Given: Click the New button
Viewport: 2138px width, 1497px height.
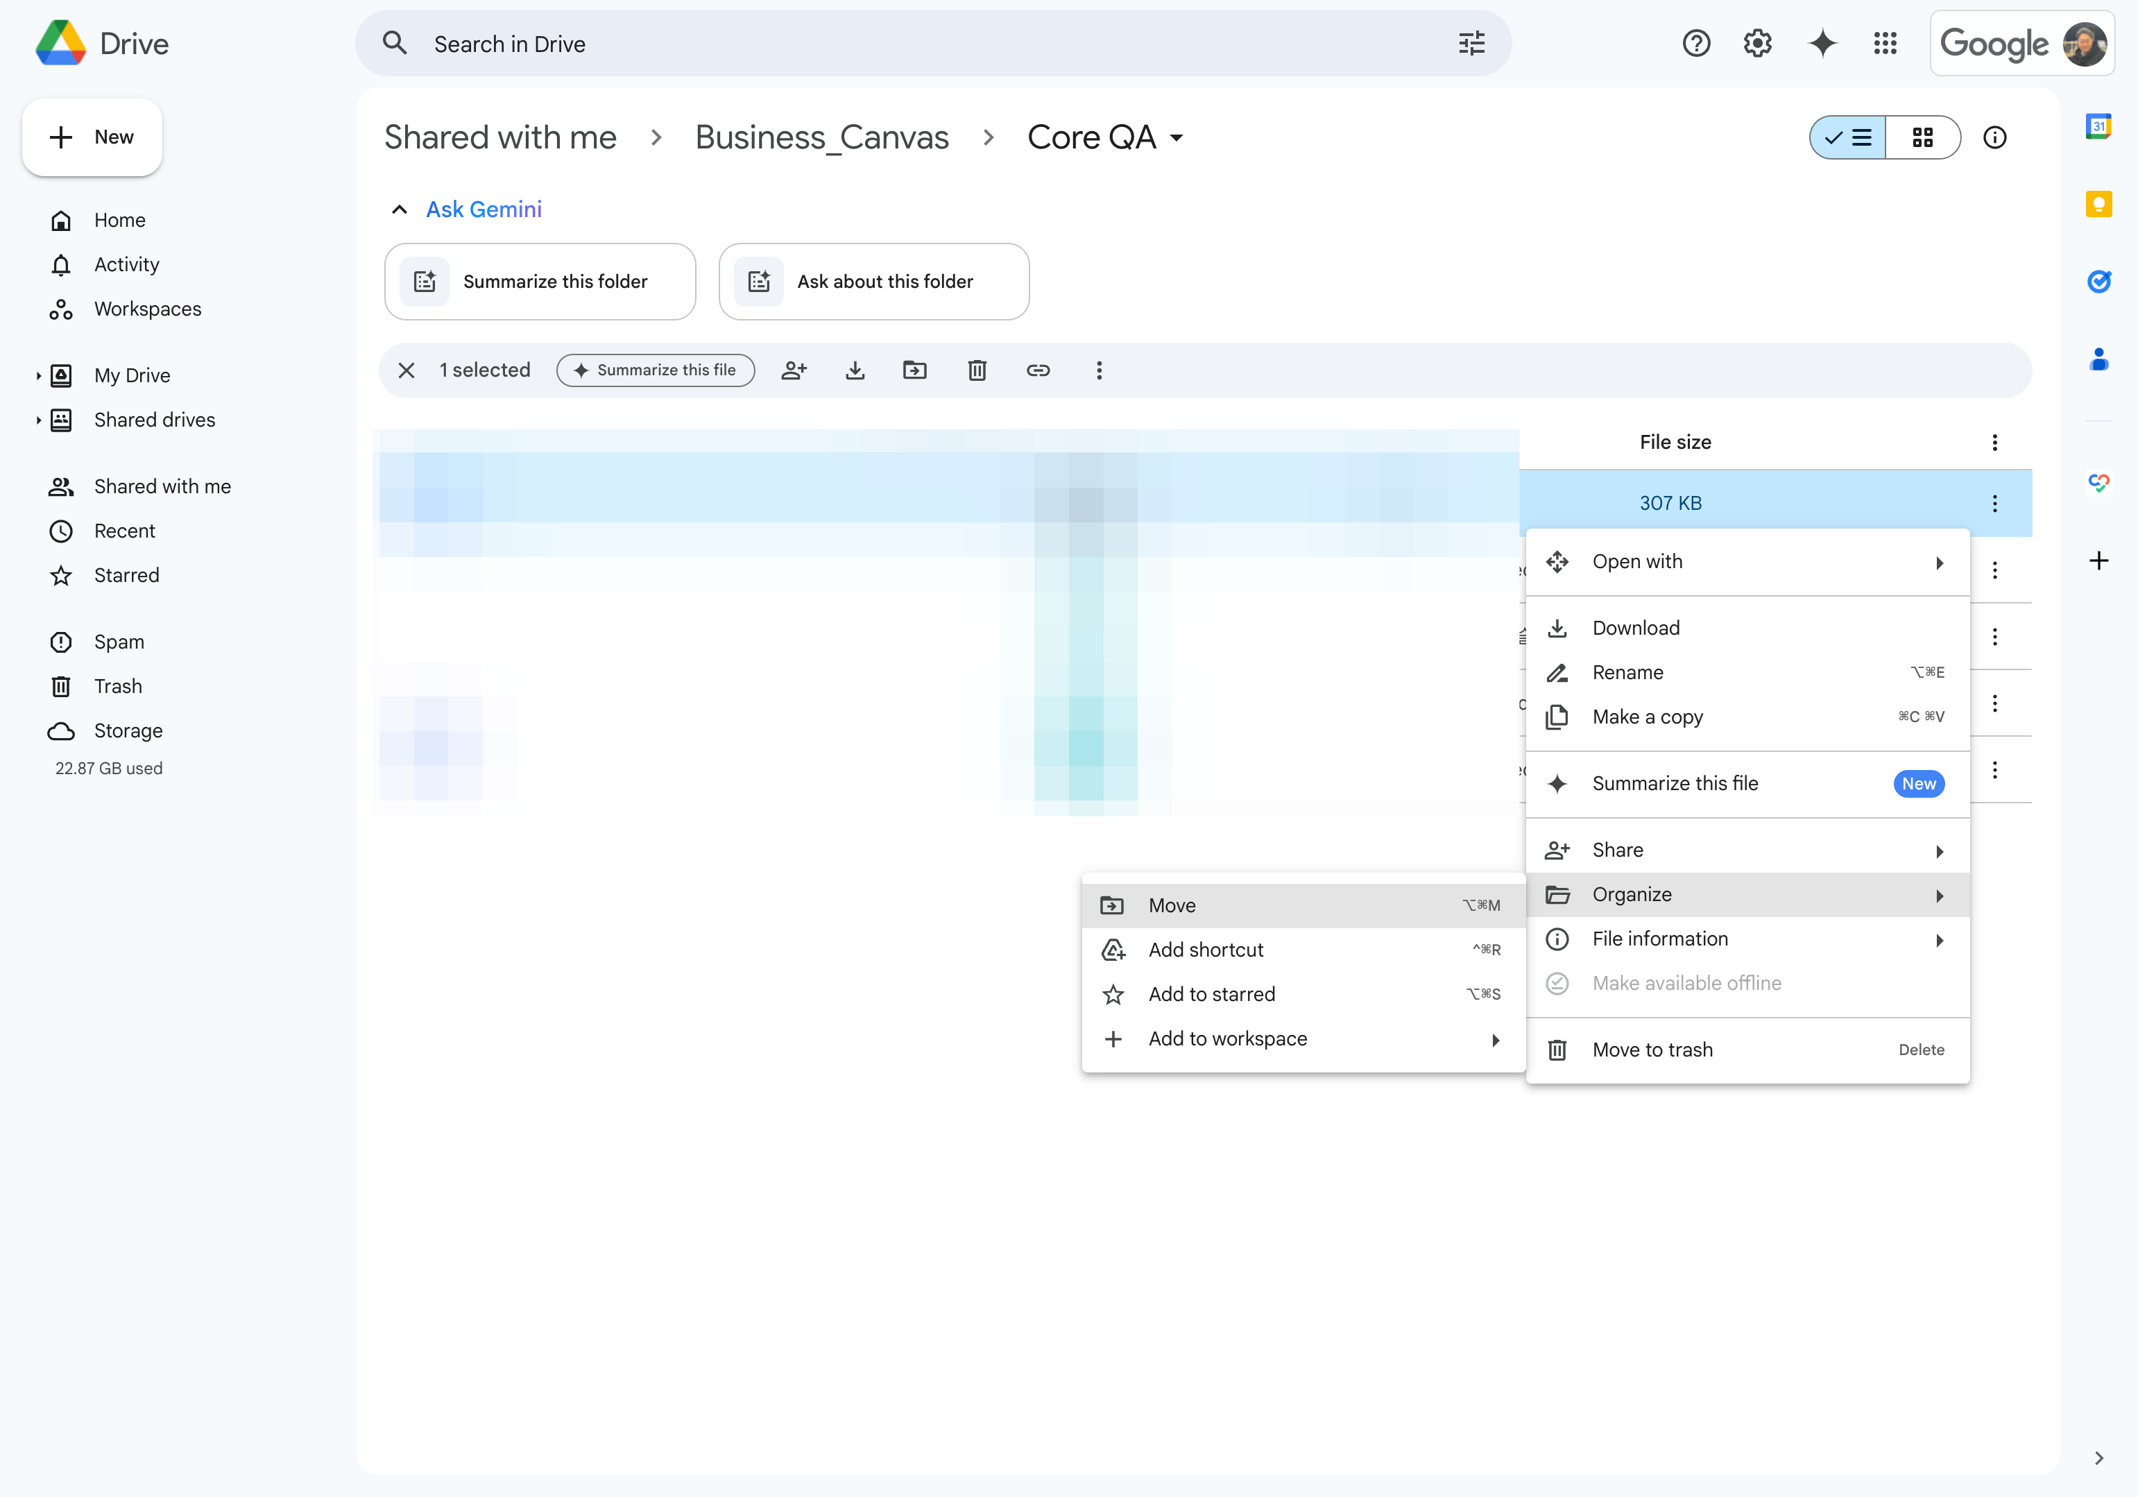Looking at the screenshot, I should click(x=92, y=138).
